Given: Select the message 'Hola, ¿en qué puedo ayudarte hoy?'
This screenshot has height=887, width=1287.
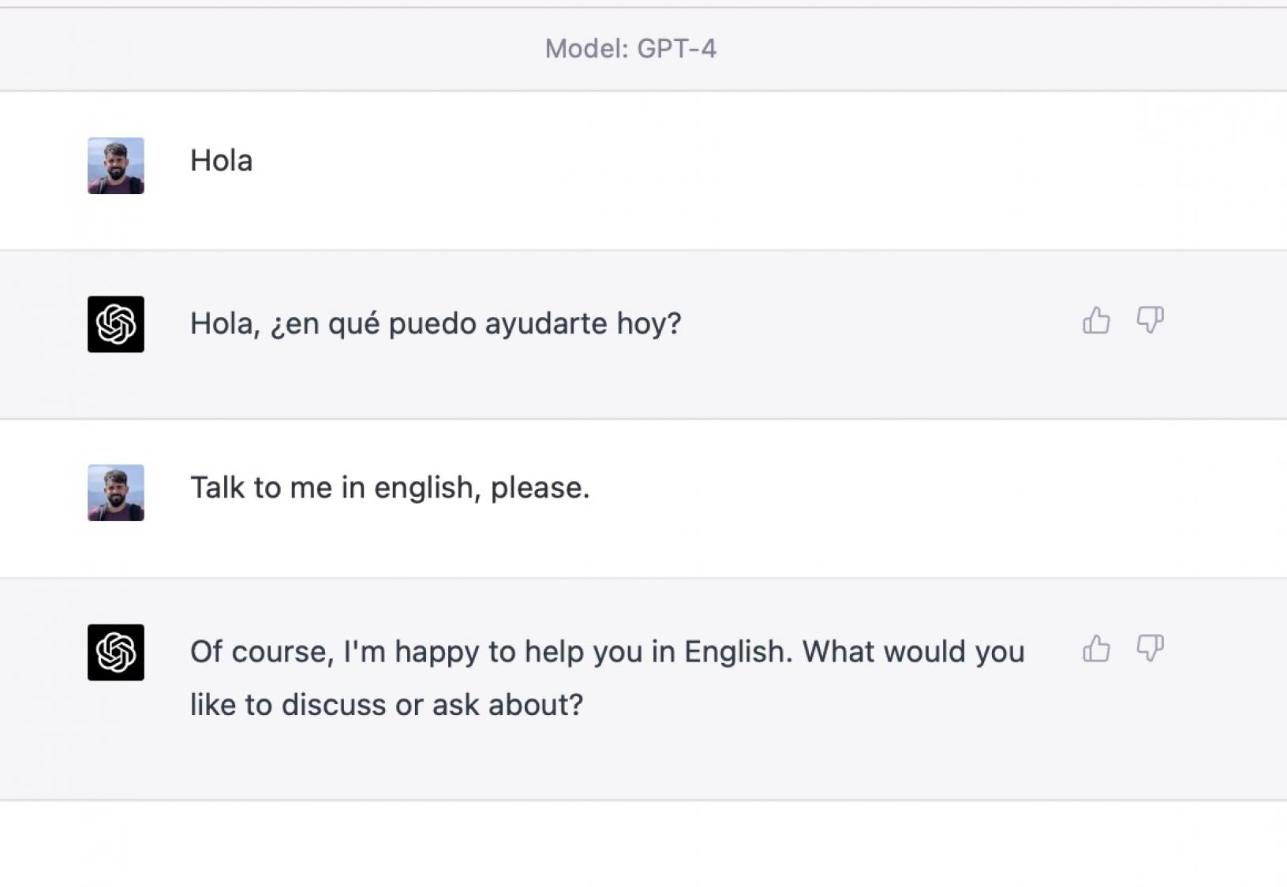Looking at the screenshot, I should pyautogui.click(x=435, y=322).
